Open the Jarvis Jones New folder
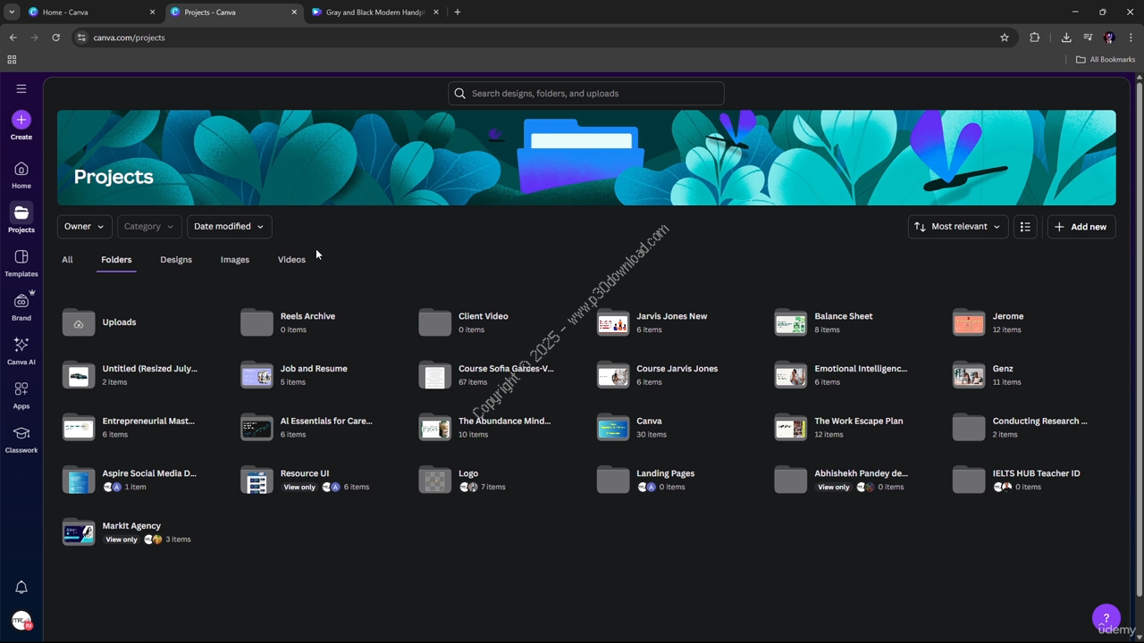This screenshot has height=643, width=1144. 652,322
